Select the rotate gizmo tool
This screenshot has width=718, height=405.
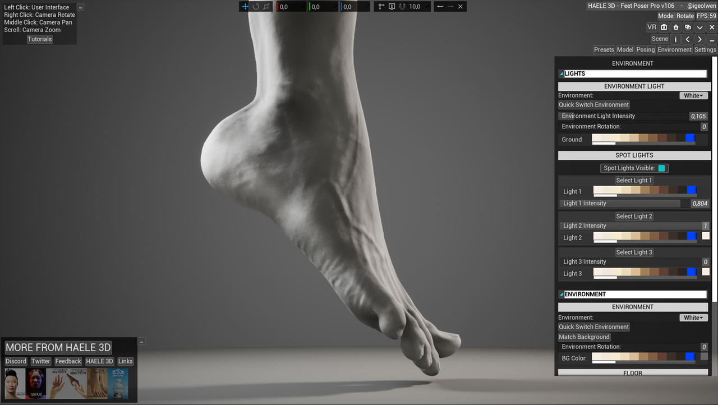[256, 7]
